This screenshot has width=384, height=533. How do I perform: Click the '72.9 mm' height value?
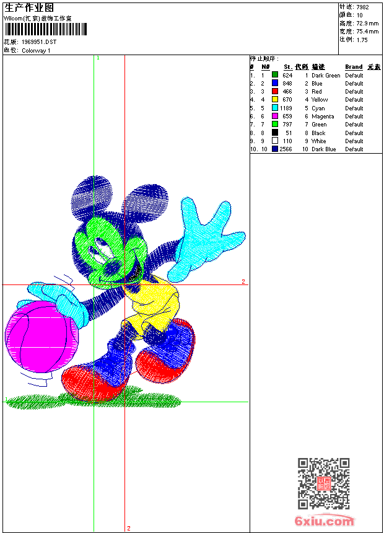[x=367, y=24]
